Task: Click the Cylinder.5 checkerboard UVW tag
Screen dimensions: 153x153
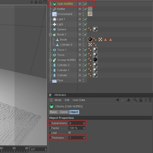Action: [90, 44]
